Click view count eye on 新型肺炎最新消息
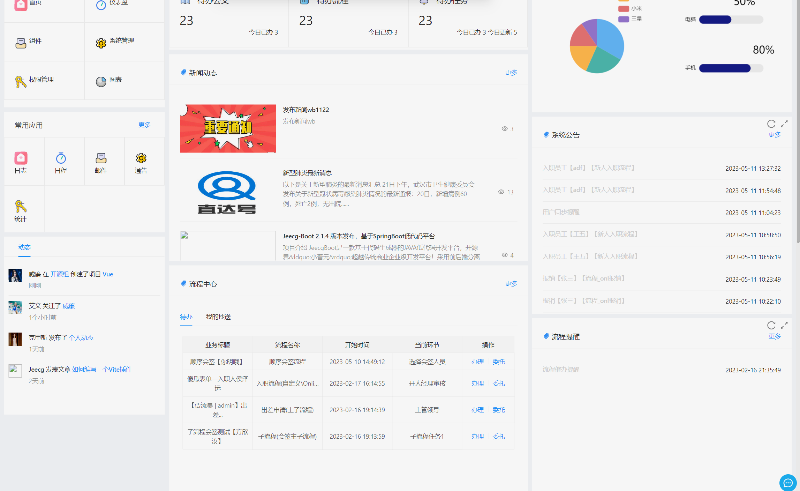This screenshot has height=491, width=800. tap(501, 192)
